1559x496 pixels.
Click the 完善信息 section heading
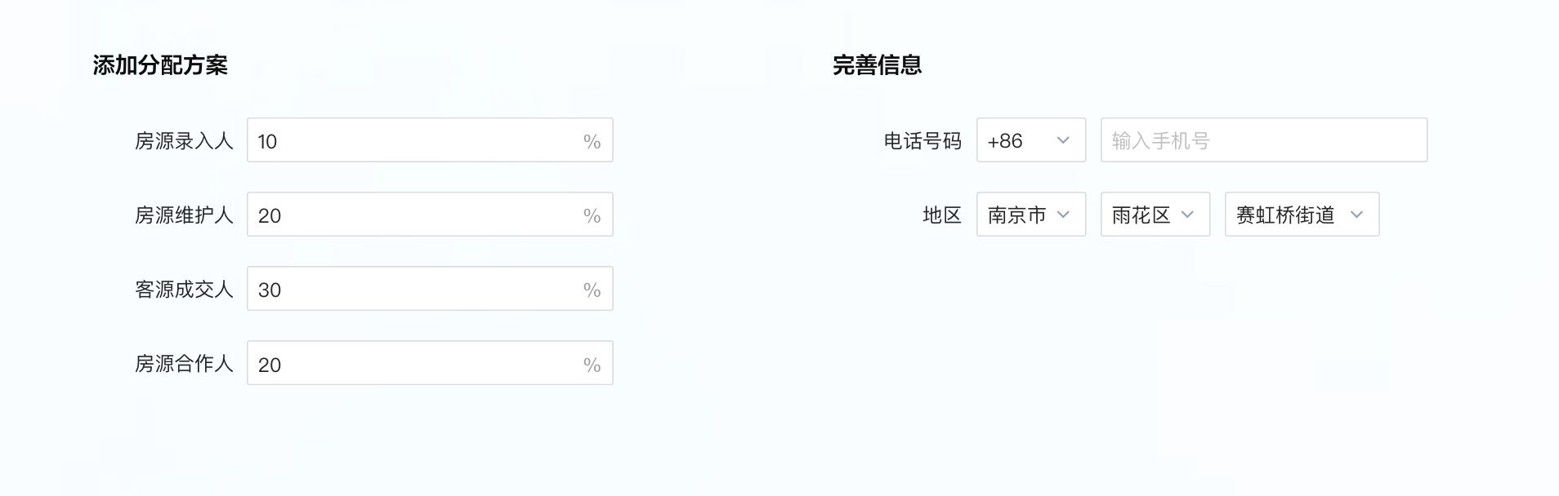point(878,65)
